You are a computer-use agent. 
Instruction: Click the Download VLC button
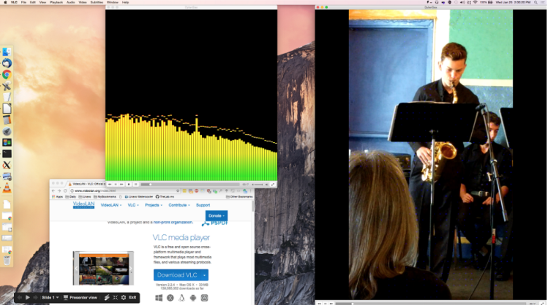click(177, 275)
